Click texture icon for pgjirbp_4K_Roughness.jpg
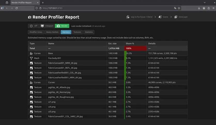The height and width of the screenshot is (125, 216). coord(32,97)
